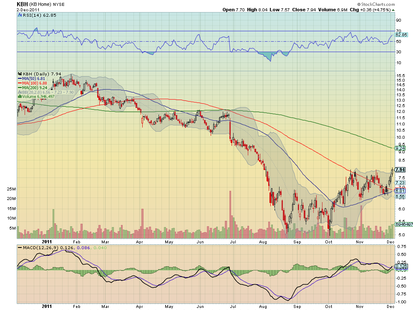413x310 pixels.
Task: Click the Volume 6.9M value in header
Action: (332, 10)
